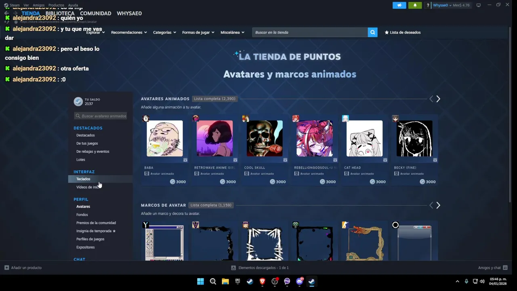
Task: Click the blue announcements megaphone button
Action: point(399,5)
